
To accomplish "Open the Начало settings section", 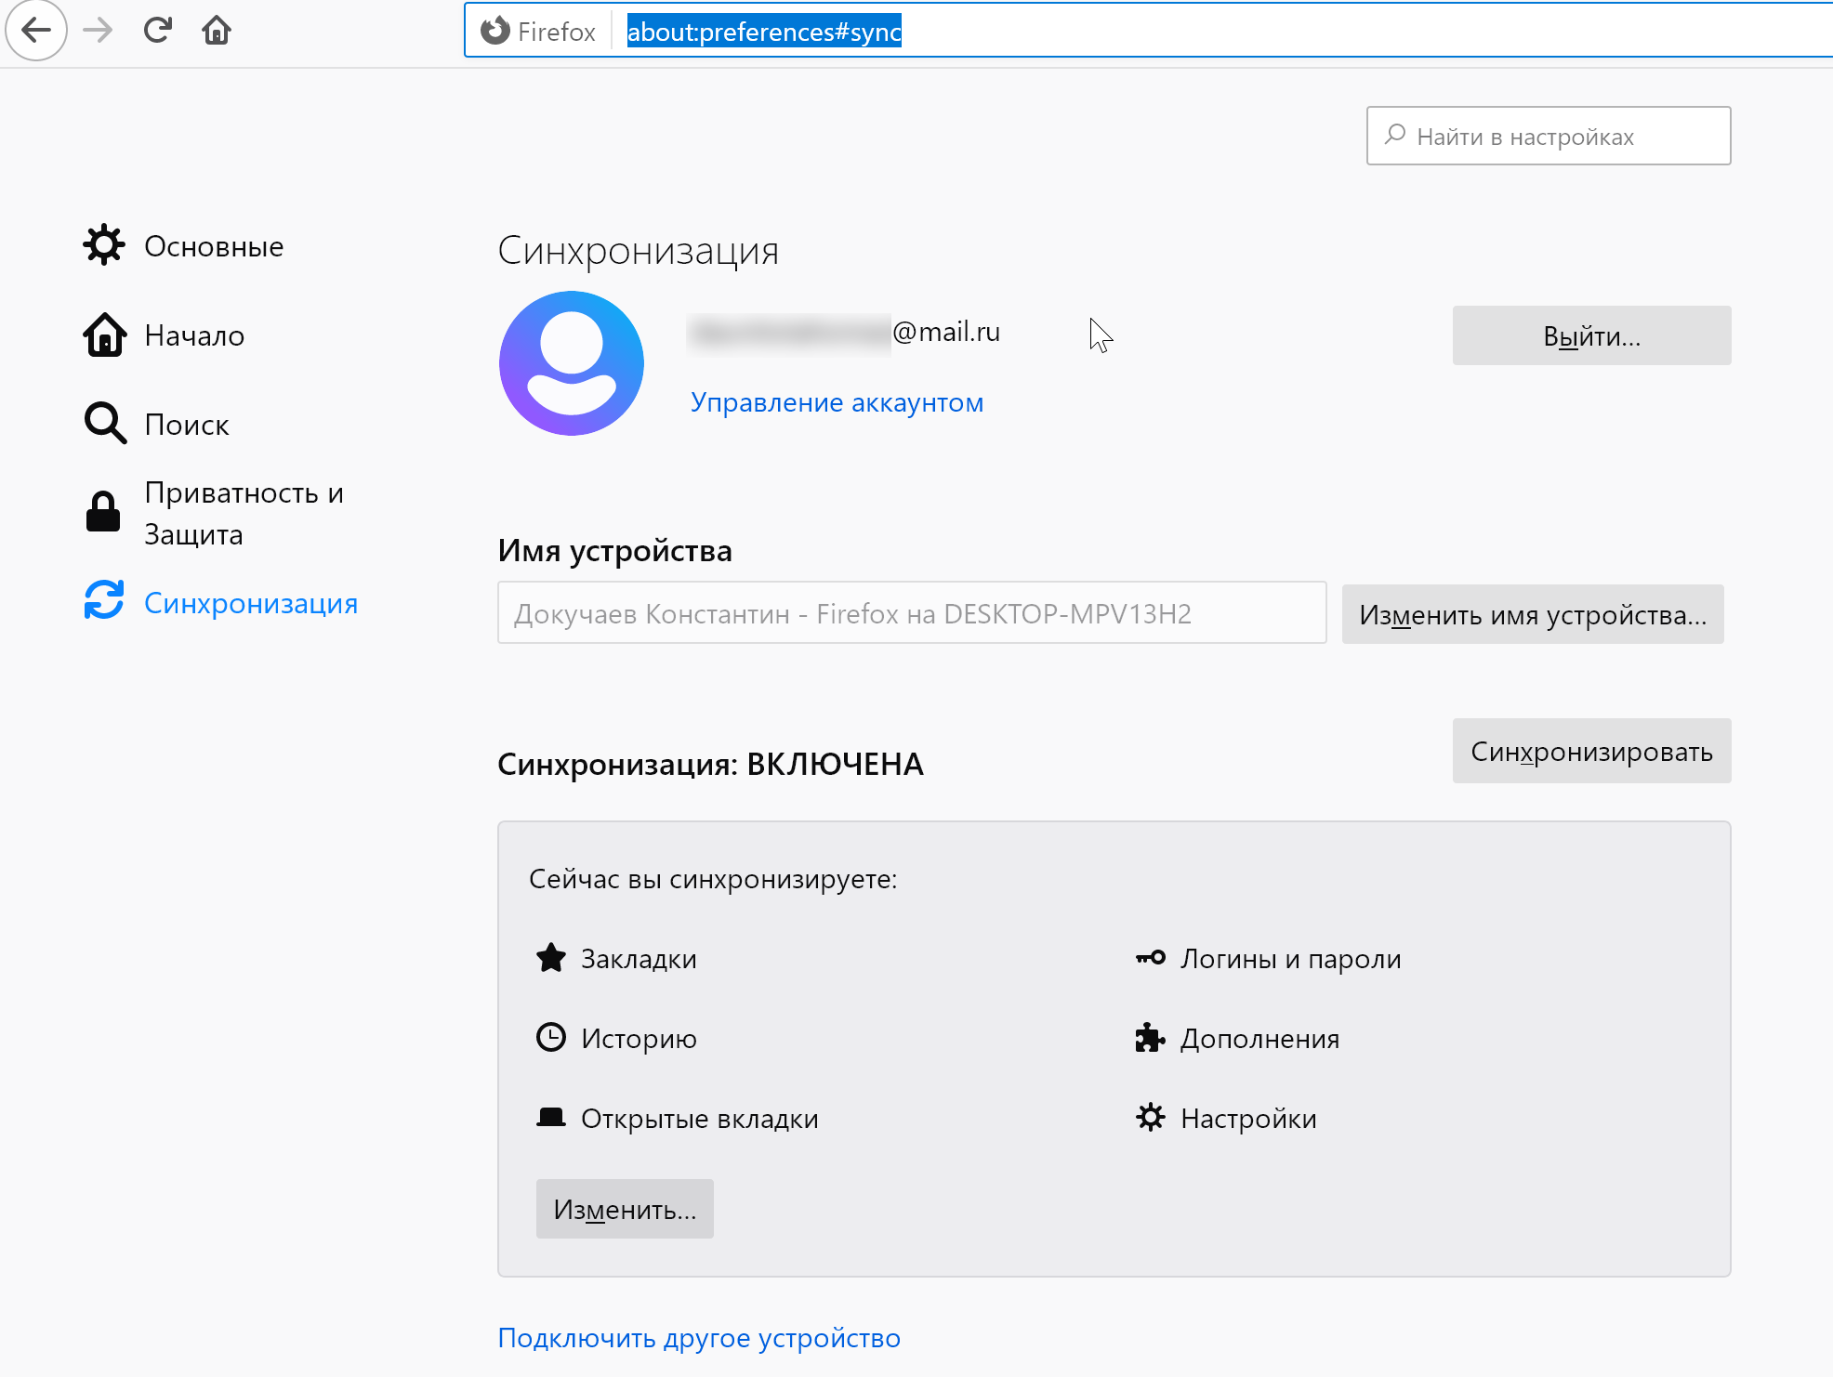I will [x=194, y=335].
